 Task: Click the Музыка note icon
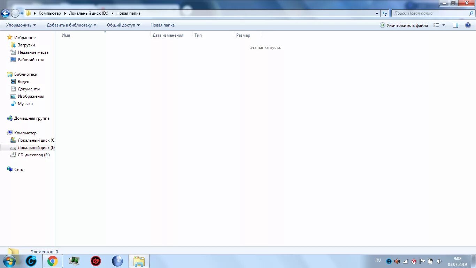[x=13, y=104]
